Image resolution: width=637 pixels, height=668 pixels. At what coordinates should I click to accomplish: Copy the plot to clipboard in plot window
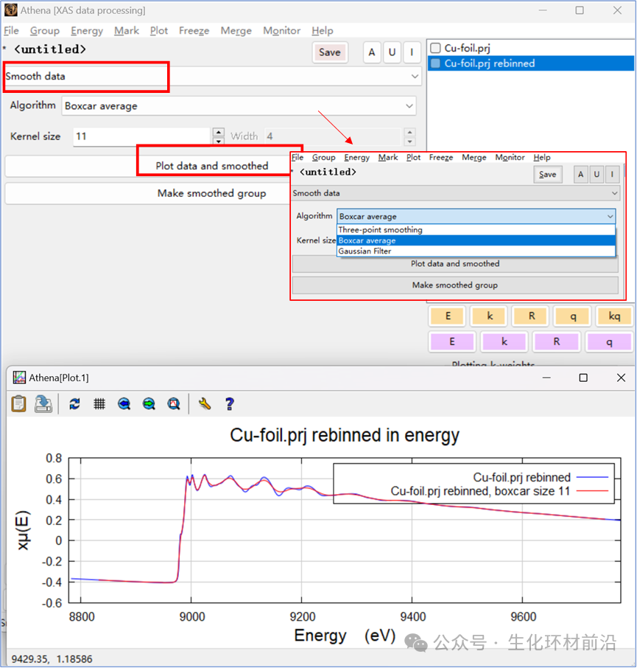click(19, 403)
